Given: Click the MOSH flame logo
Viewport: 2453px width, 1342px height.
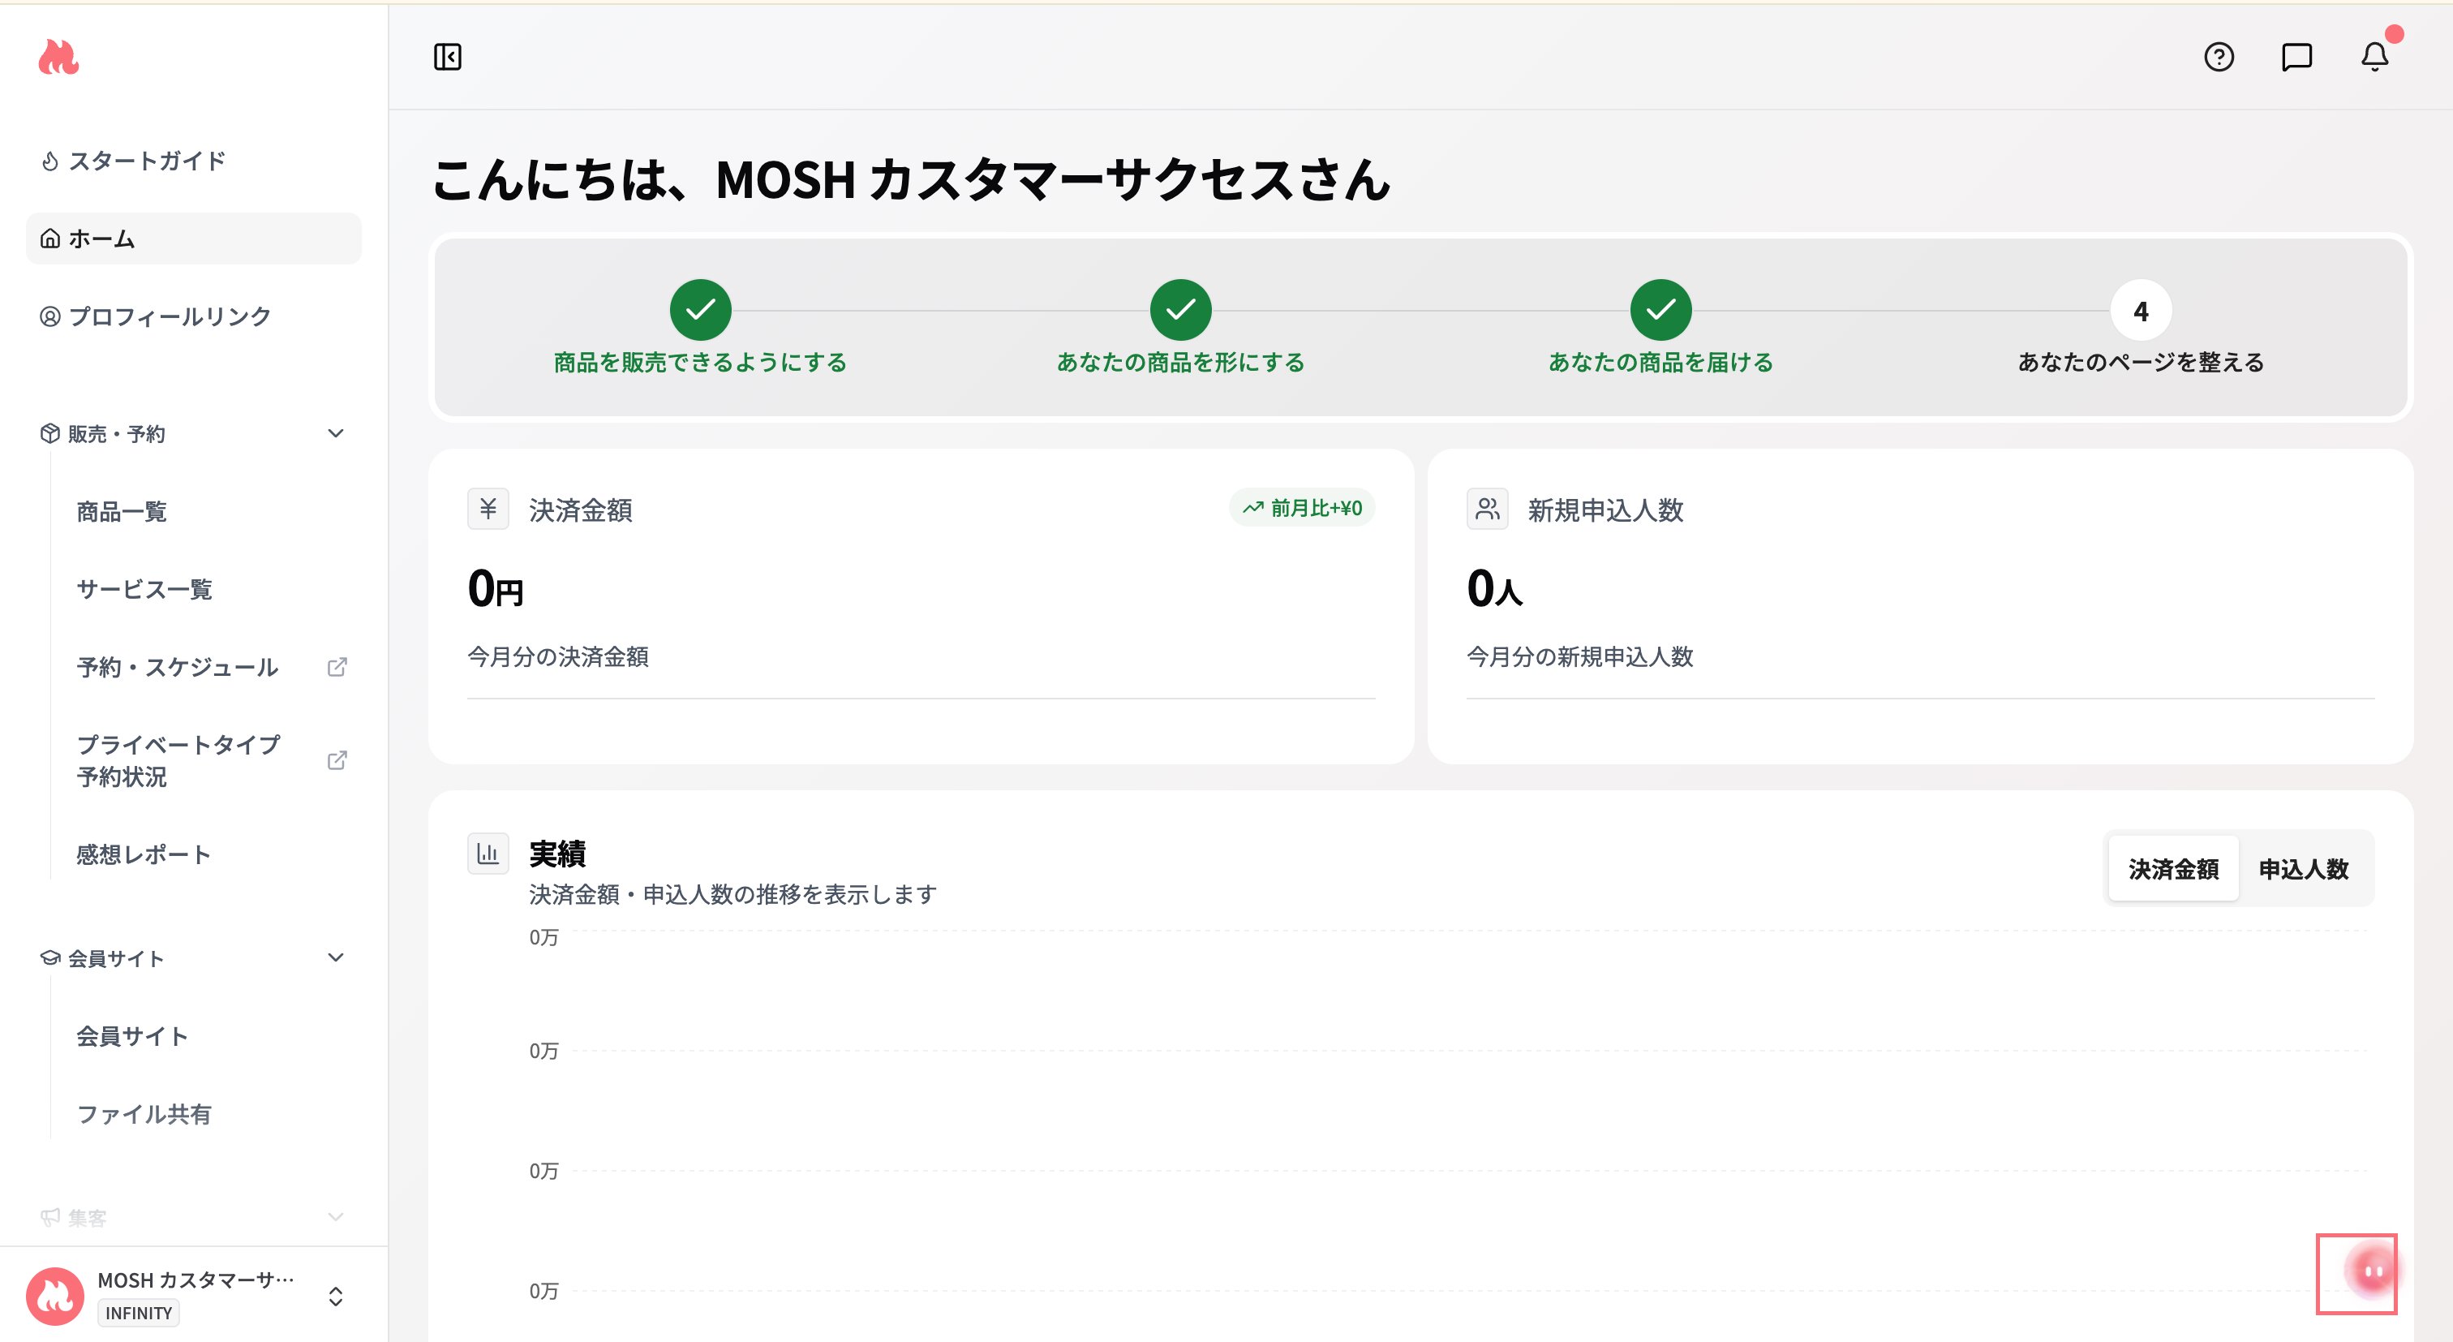Looking at the screenshot, I should [58, 57].
